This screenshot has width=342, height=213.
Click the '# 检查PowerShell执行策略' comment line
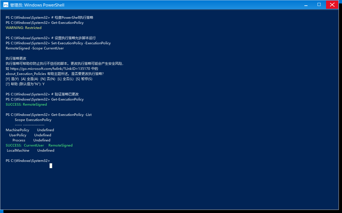[72, 18]
